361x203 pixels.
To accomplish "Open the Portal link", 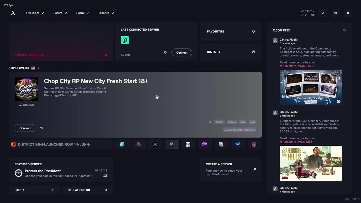I will tap(83, 13).
